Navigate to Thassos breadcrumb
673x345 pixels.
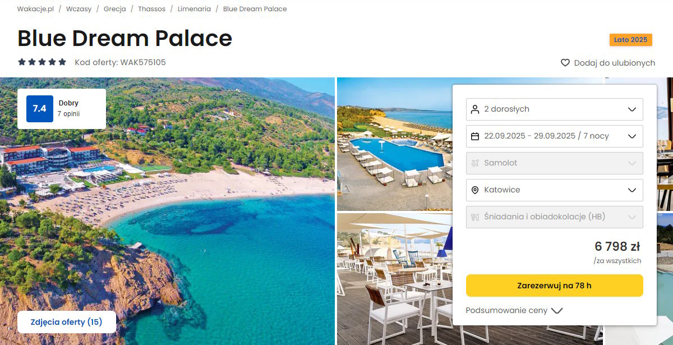(151, 9)
